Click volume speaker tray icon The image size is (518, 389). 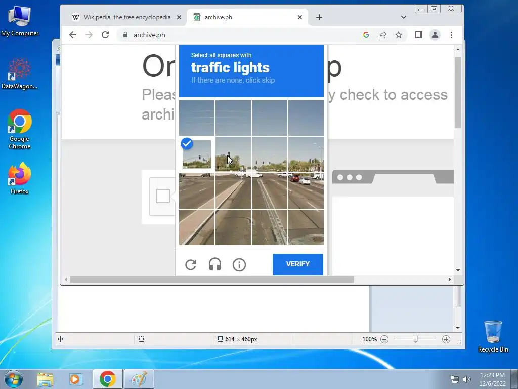(467, 379)
